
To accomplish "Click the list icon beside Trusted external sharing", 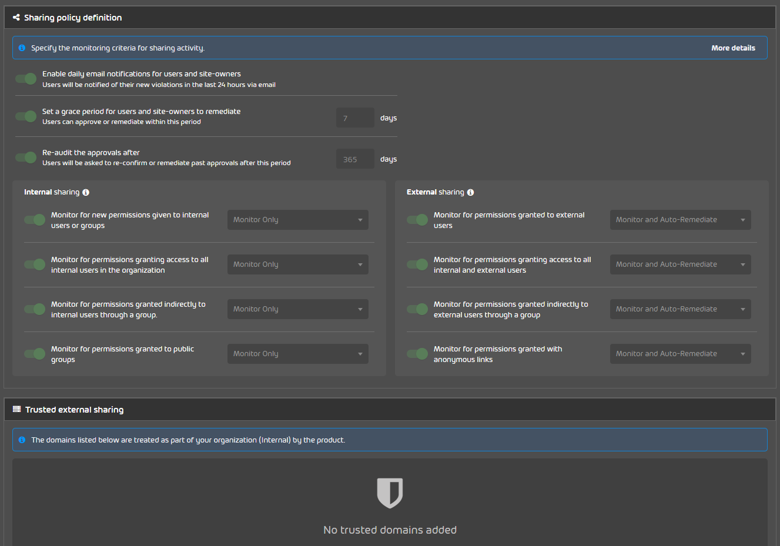I will pos(17,409).
